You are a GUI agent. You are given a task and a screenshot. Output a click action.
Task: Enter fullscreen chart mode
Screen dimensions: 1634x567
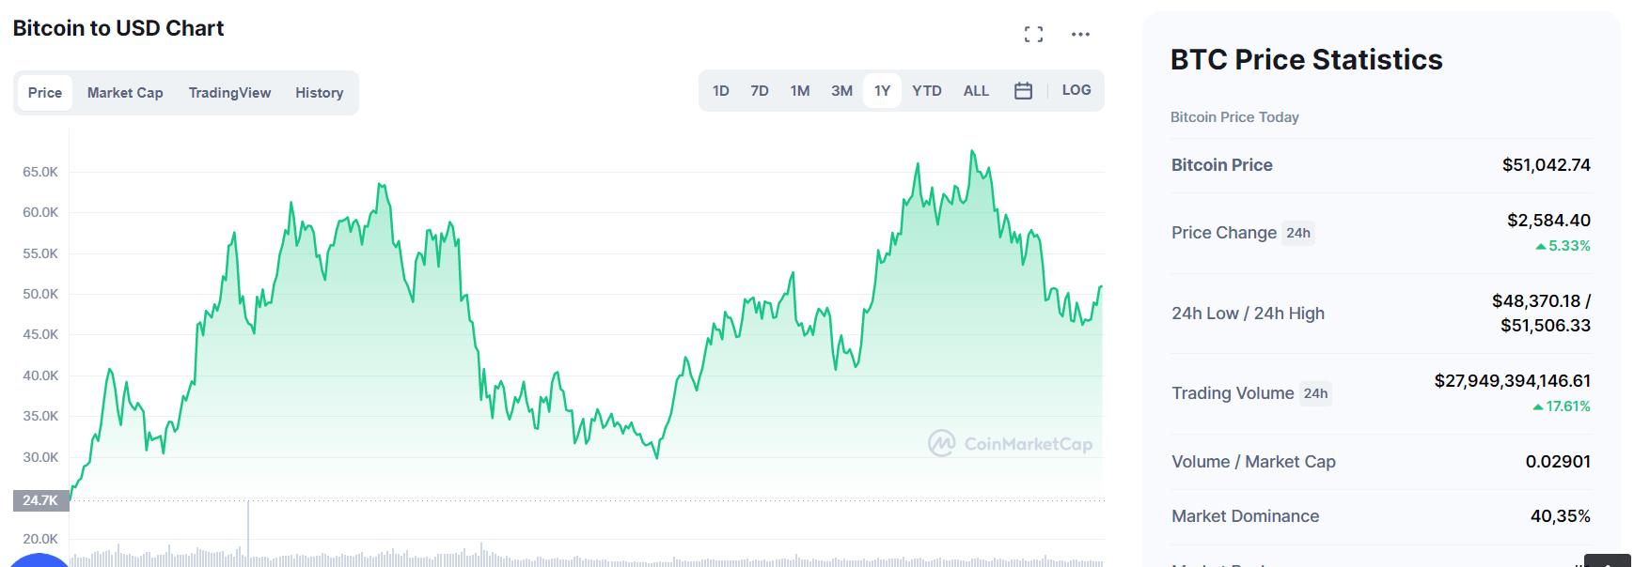tap(1033, 35)
